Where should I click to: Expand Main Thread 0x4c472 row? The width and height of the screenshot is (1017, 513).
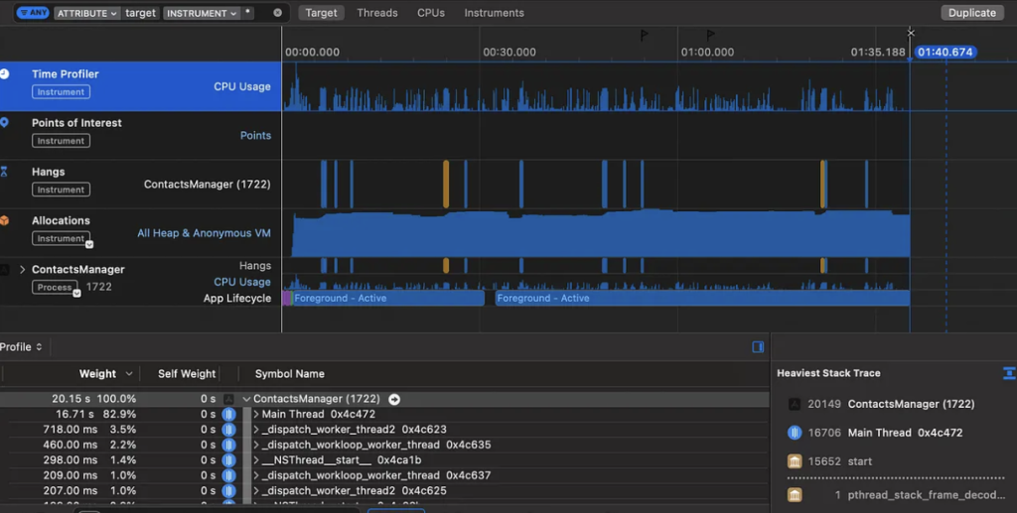[256, 414]
